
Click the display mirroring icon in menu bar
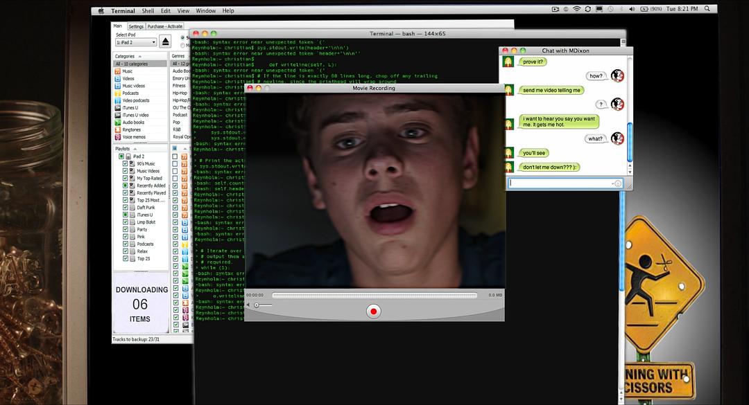pos(599,9)
